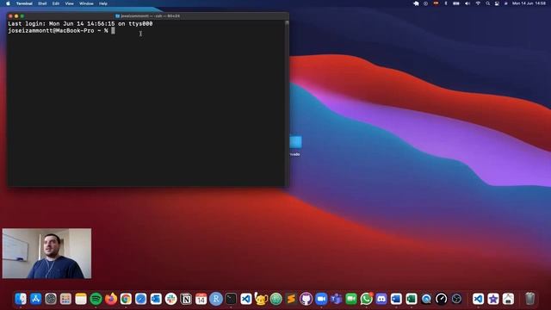Click the Terminal window title bar
This screenshot has width=551, height=310.
(x=147, y=15)
